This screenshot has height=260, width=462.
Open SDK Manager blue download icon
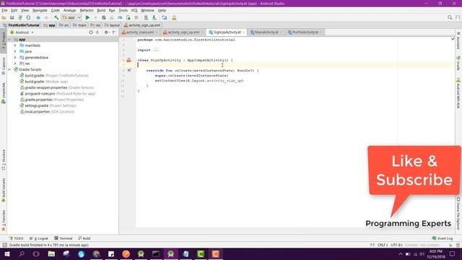(x=154, y=17)
